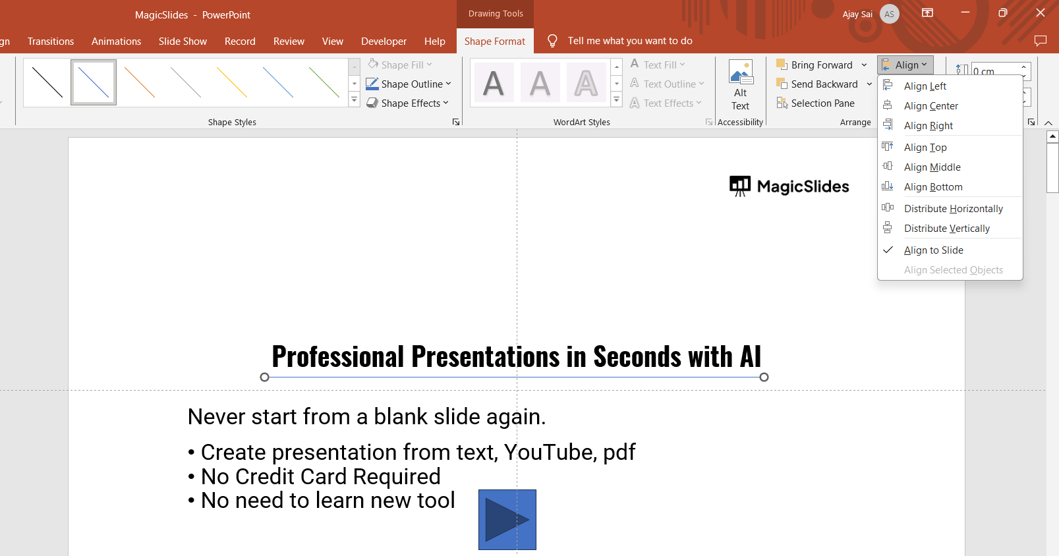Click the Ribbon Display Options icon
Screen dimensions: 1059x556
(x=927, y=13)
